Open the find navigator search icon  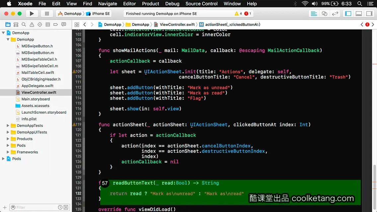click(x=24, y=25)
